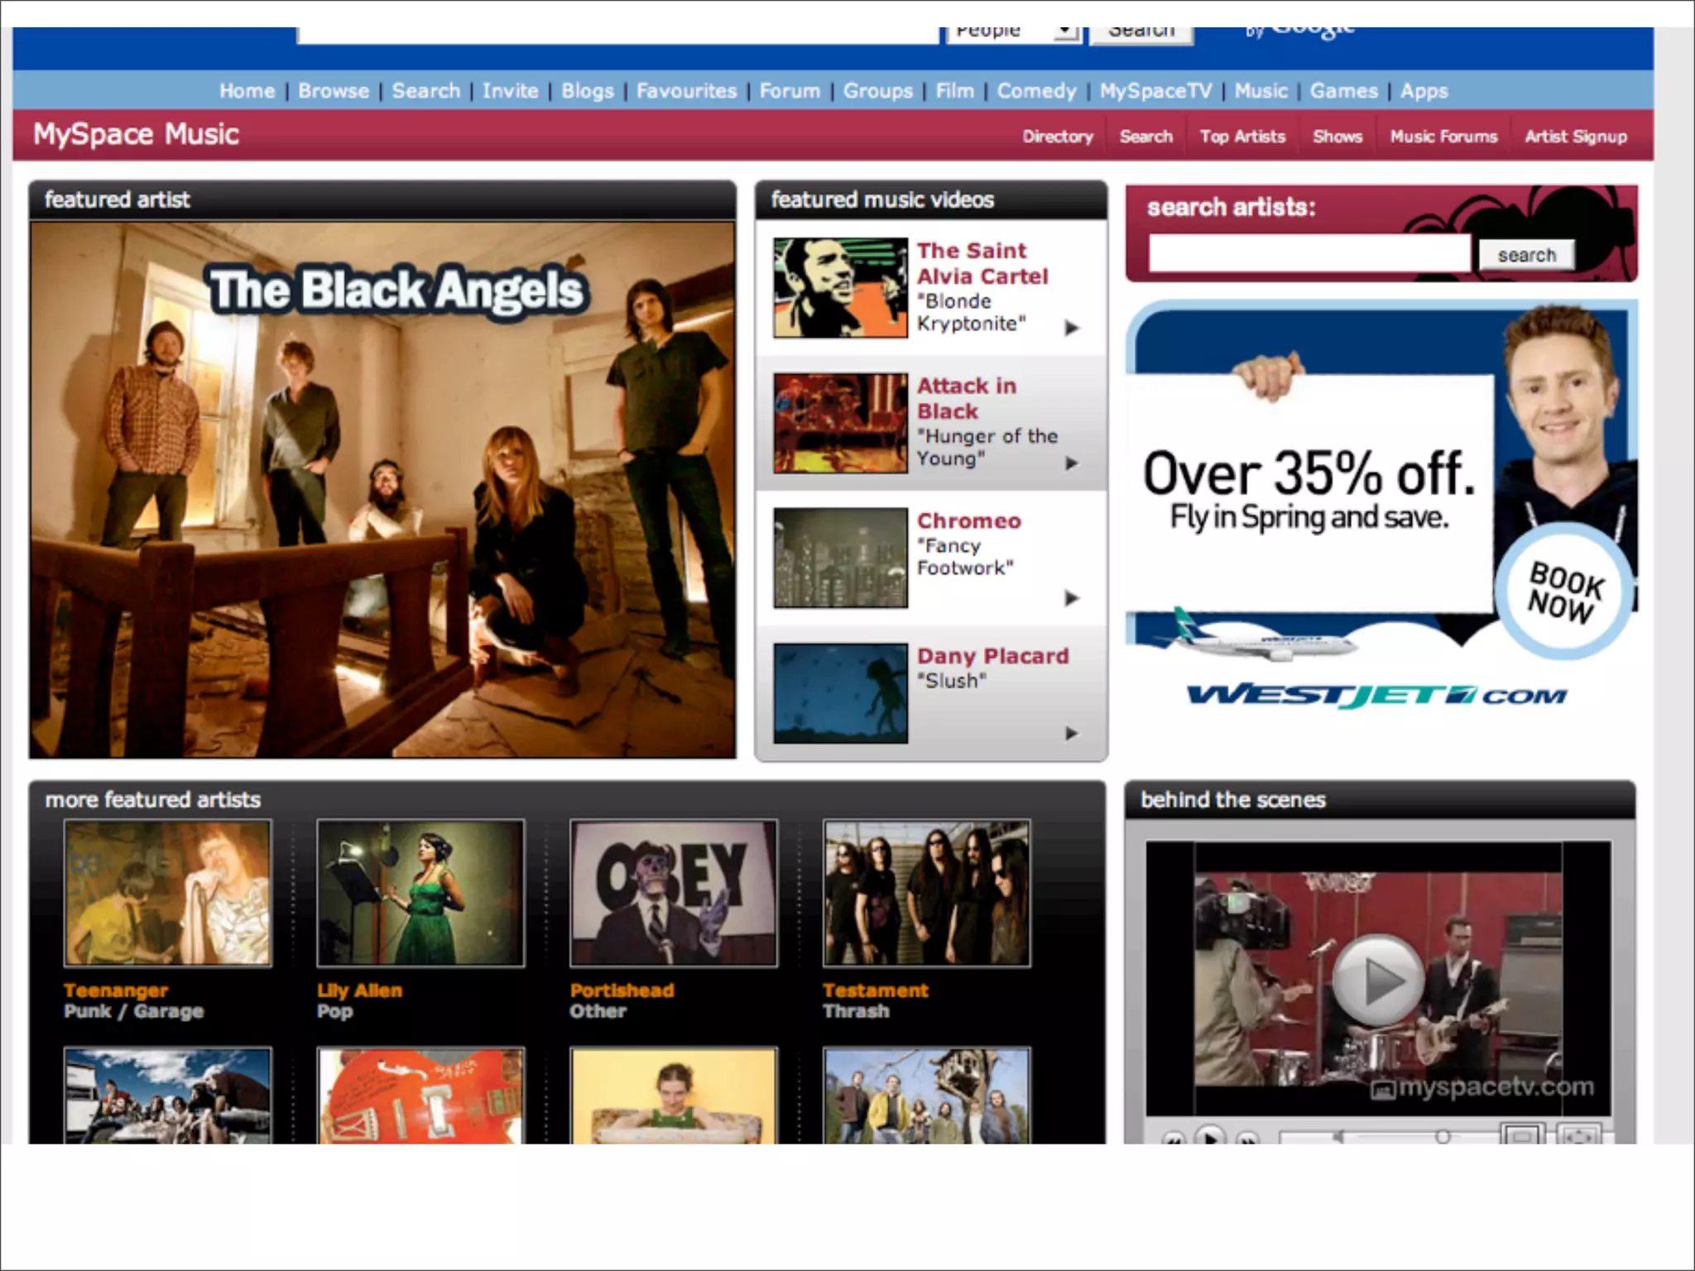Image resolution: width=1695 pixels, height=1271 pixels.
Task: Open the Apps section
Action: [x=1424, y=91]
